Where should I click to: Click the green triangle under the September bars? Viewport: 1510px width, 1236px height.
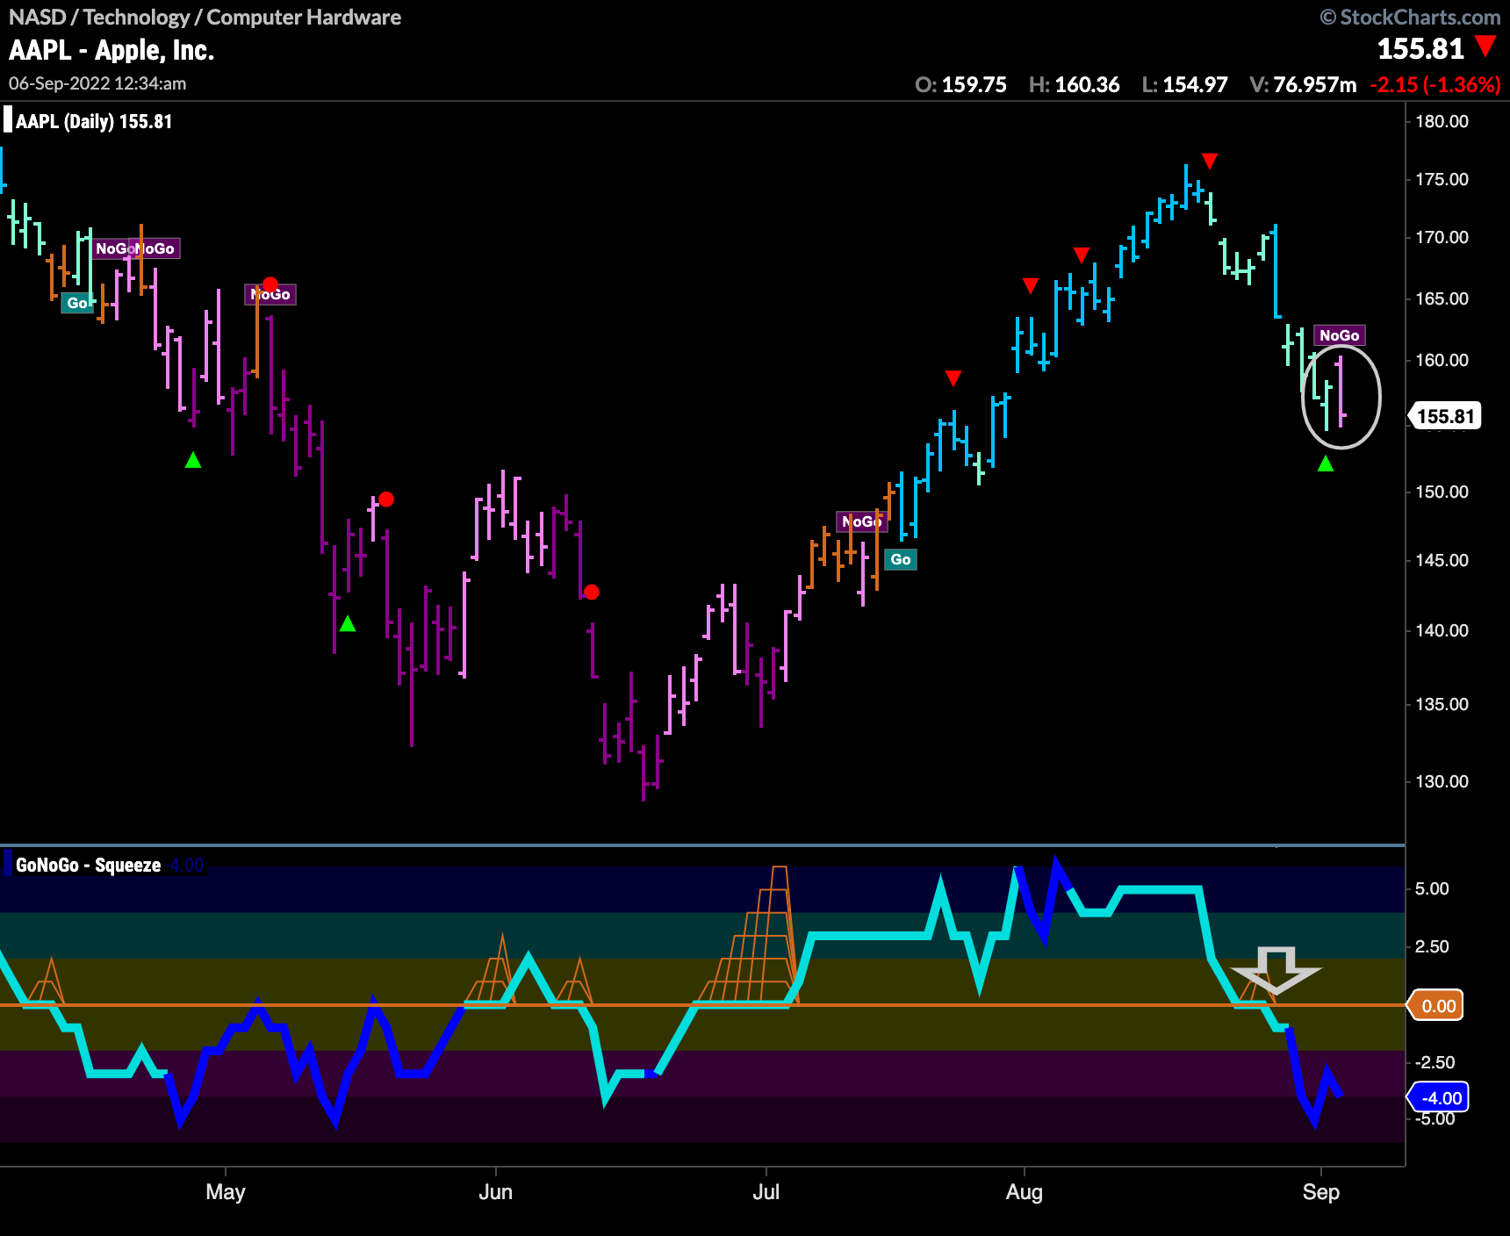pyautogui.click(x=1326, y=463)
